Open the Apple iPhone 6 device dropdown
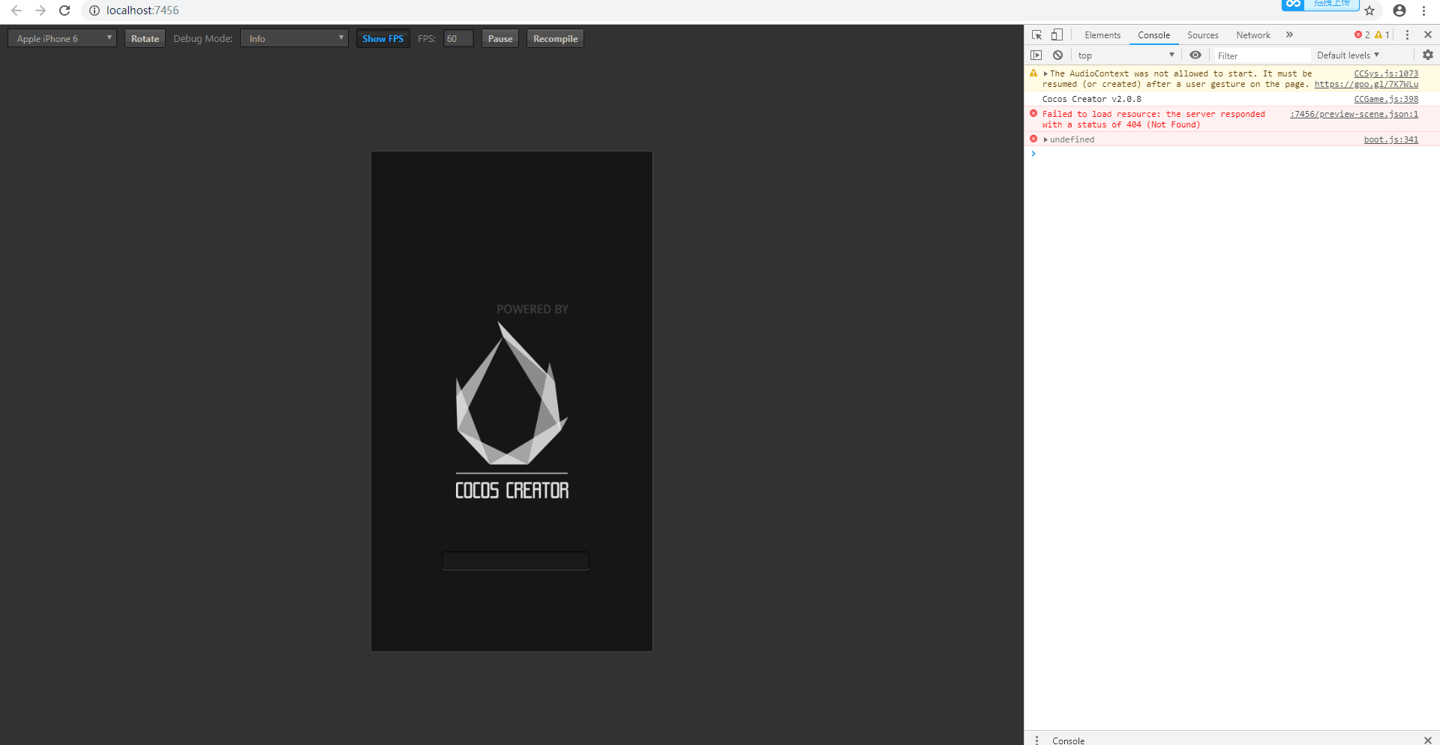Viewport: 1440px width, 745px height. coord(62,39)
